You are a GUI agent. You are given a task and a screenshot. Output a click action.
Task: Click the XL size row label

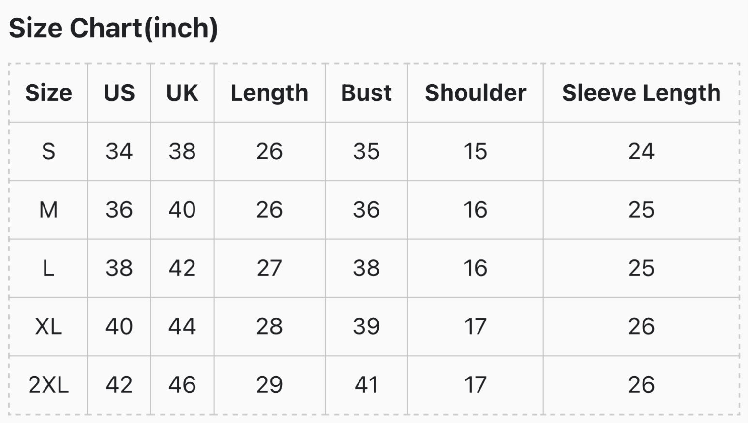tap(48, 327)
